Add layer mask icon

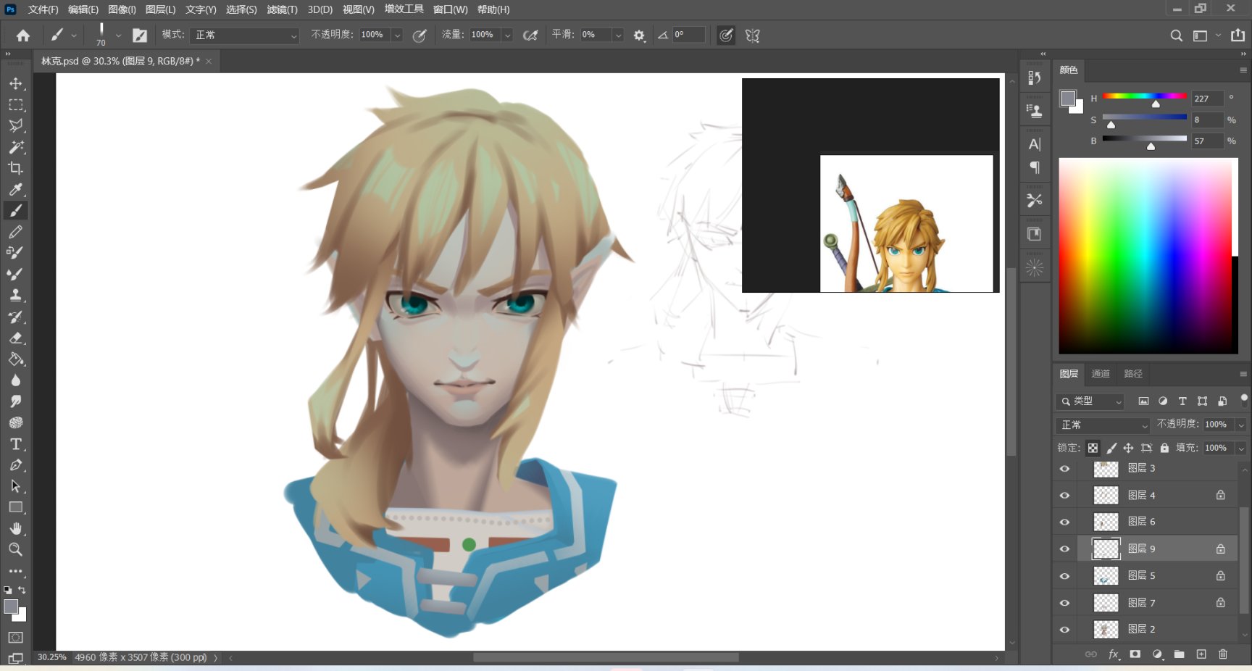pyautogui.click(x=1135, y=654)
